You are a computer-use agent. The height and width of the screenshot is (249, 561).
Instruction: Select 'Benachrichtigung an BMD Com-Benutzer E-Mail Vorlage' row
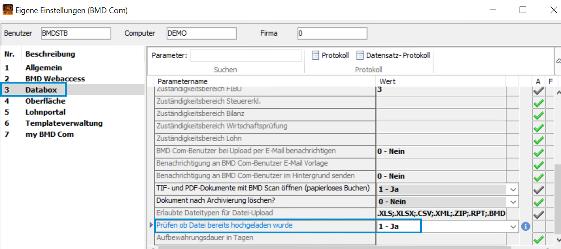(265, 164)
